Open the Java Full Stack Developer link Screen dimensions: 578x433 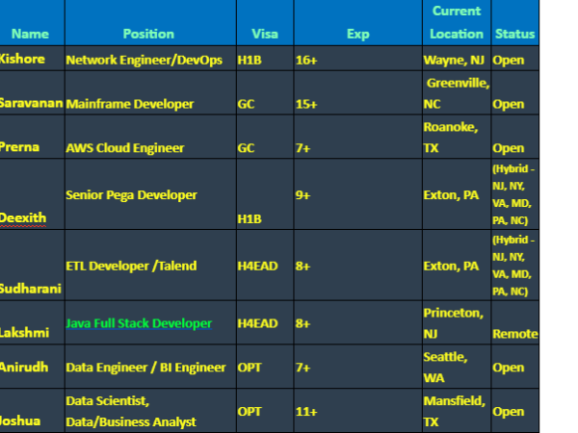click(139, 323)
